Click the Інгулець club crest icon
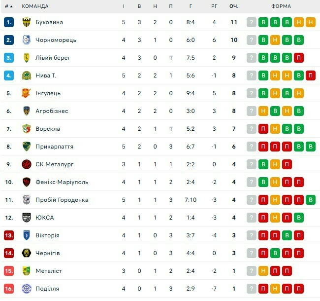The height and width of the screenshot is (301, 320). pyautogui.click(x=27, y=93)
